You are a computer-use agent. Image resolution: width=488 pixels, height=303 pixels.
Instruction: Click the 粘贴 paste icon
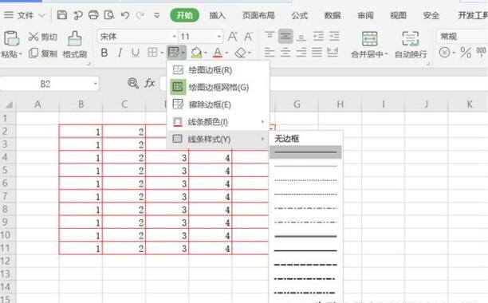point(11,38)
